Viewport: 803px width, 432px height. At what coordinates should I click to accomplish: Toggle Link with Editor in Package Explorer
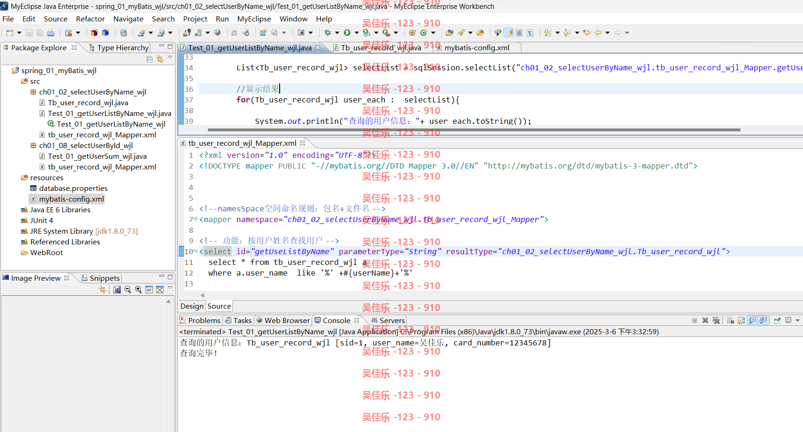(160, 59)
